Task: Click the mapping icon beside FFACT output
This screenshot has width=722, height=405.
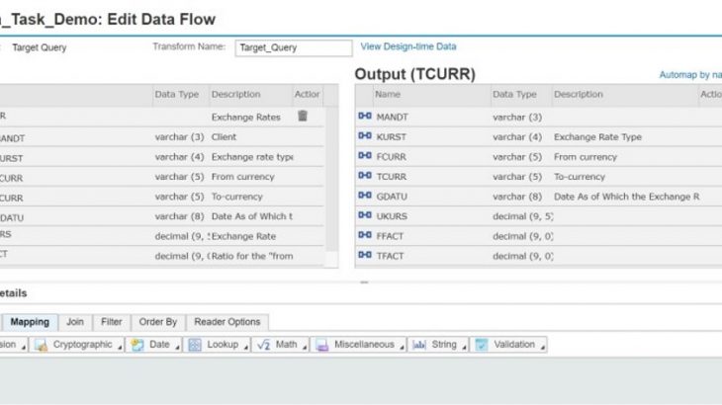Action: (x=365, y=235)
